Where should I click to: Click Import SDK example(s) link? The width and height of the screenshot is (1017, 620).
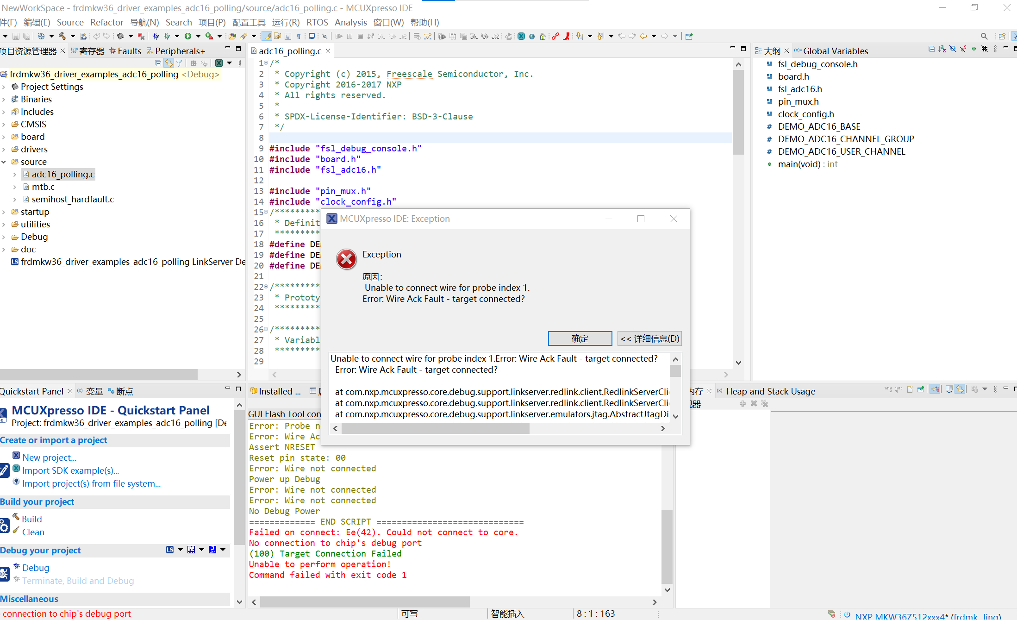tap(70, 470)
